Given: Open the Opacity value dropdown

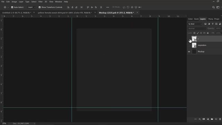Looking at the screenshot, I should tap(219, 28).
